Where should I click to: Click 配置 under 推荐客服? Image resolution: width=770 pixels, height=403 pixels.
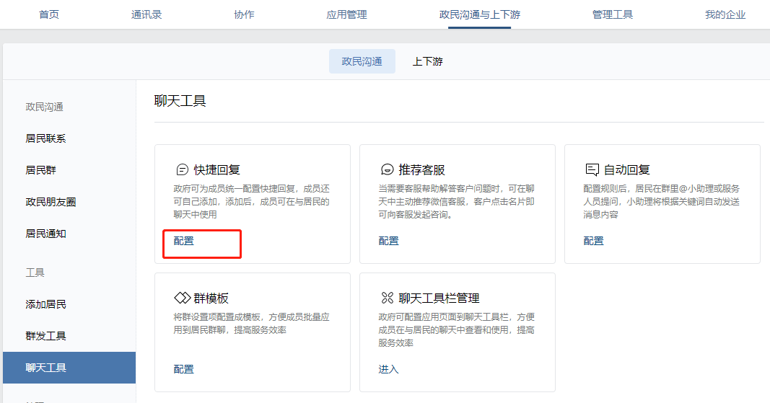pyautogui.click(x=388, y=241)
